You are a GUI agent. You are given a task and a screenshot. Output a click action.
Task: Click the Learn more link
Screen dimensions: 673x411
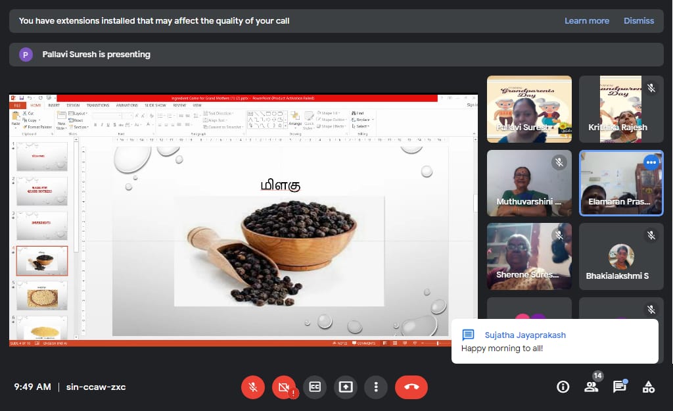click(586, 20)
